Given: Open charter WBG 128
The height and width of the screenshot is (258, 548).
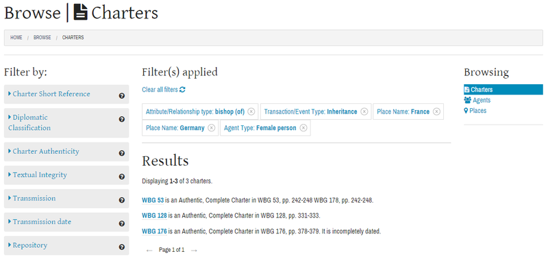Looking at the screenshot, I should pyautogui.click(x=154, y=216).
